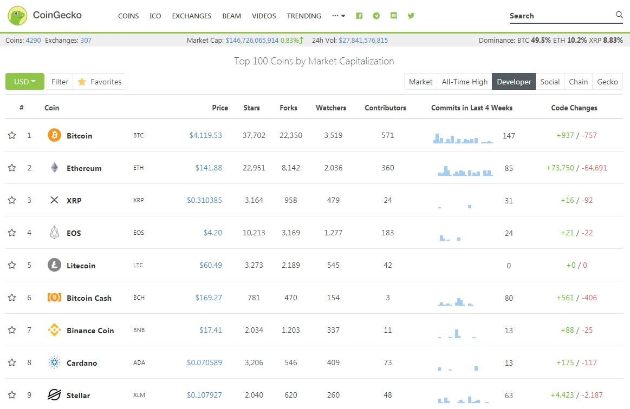Viewport: 630px width, 409px height.
Task: Click Ethereum's commits sparkline chart
Action: pyautogui.click(x=465, y=170)
